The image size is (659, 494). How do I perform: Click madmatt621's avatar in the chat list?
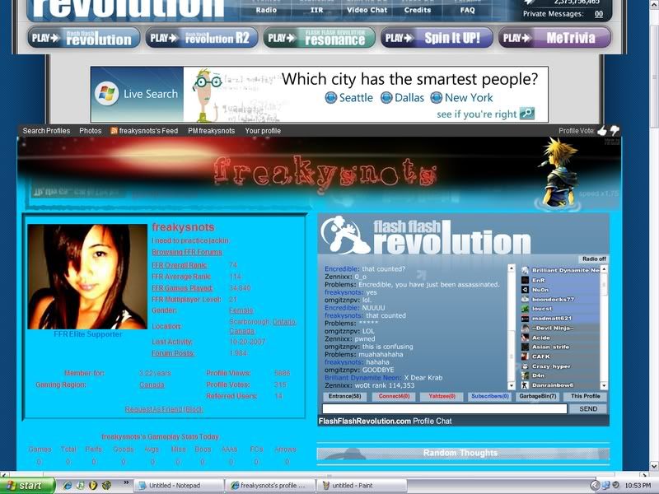525,319
